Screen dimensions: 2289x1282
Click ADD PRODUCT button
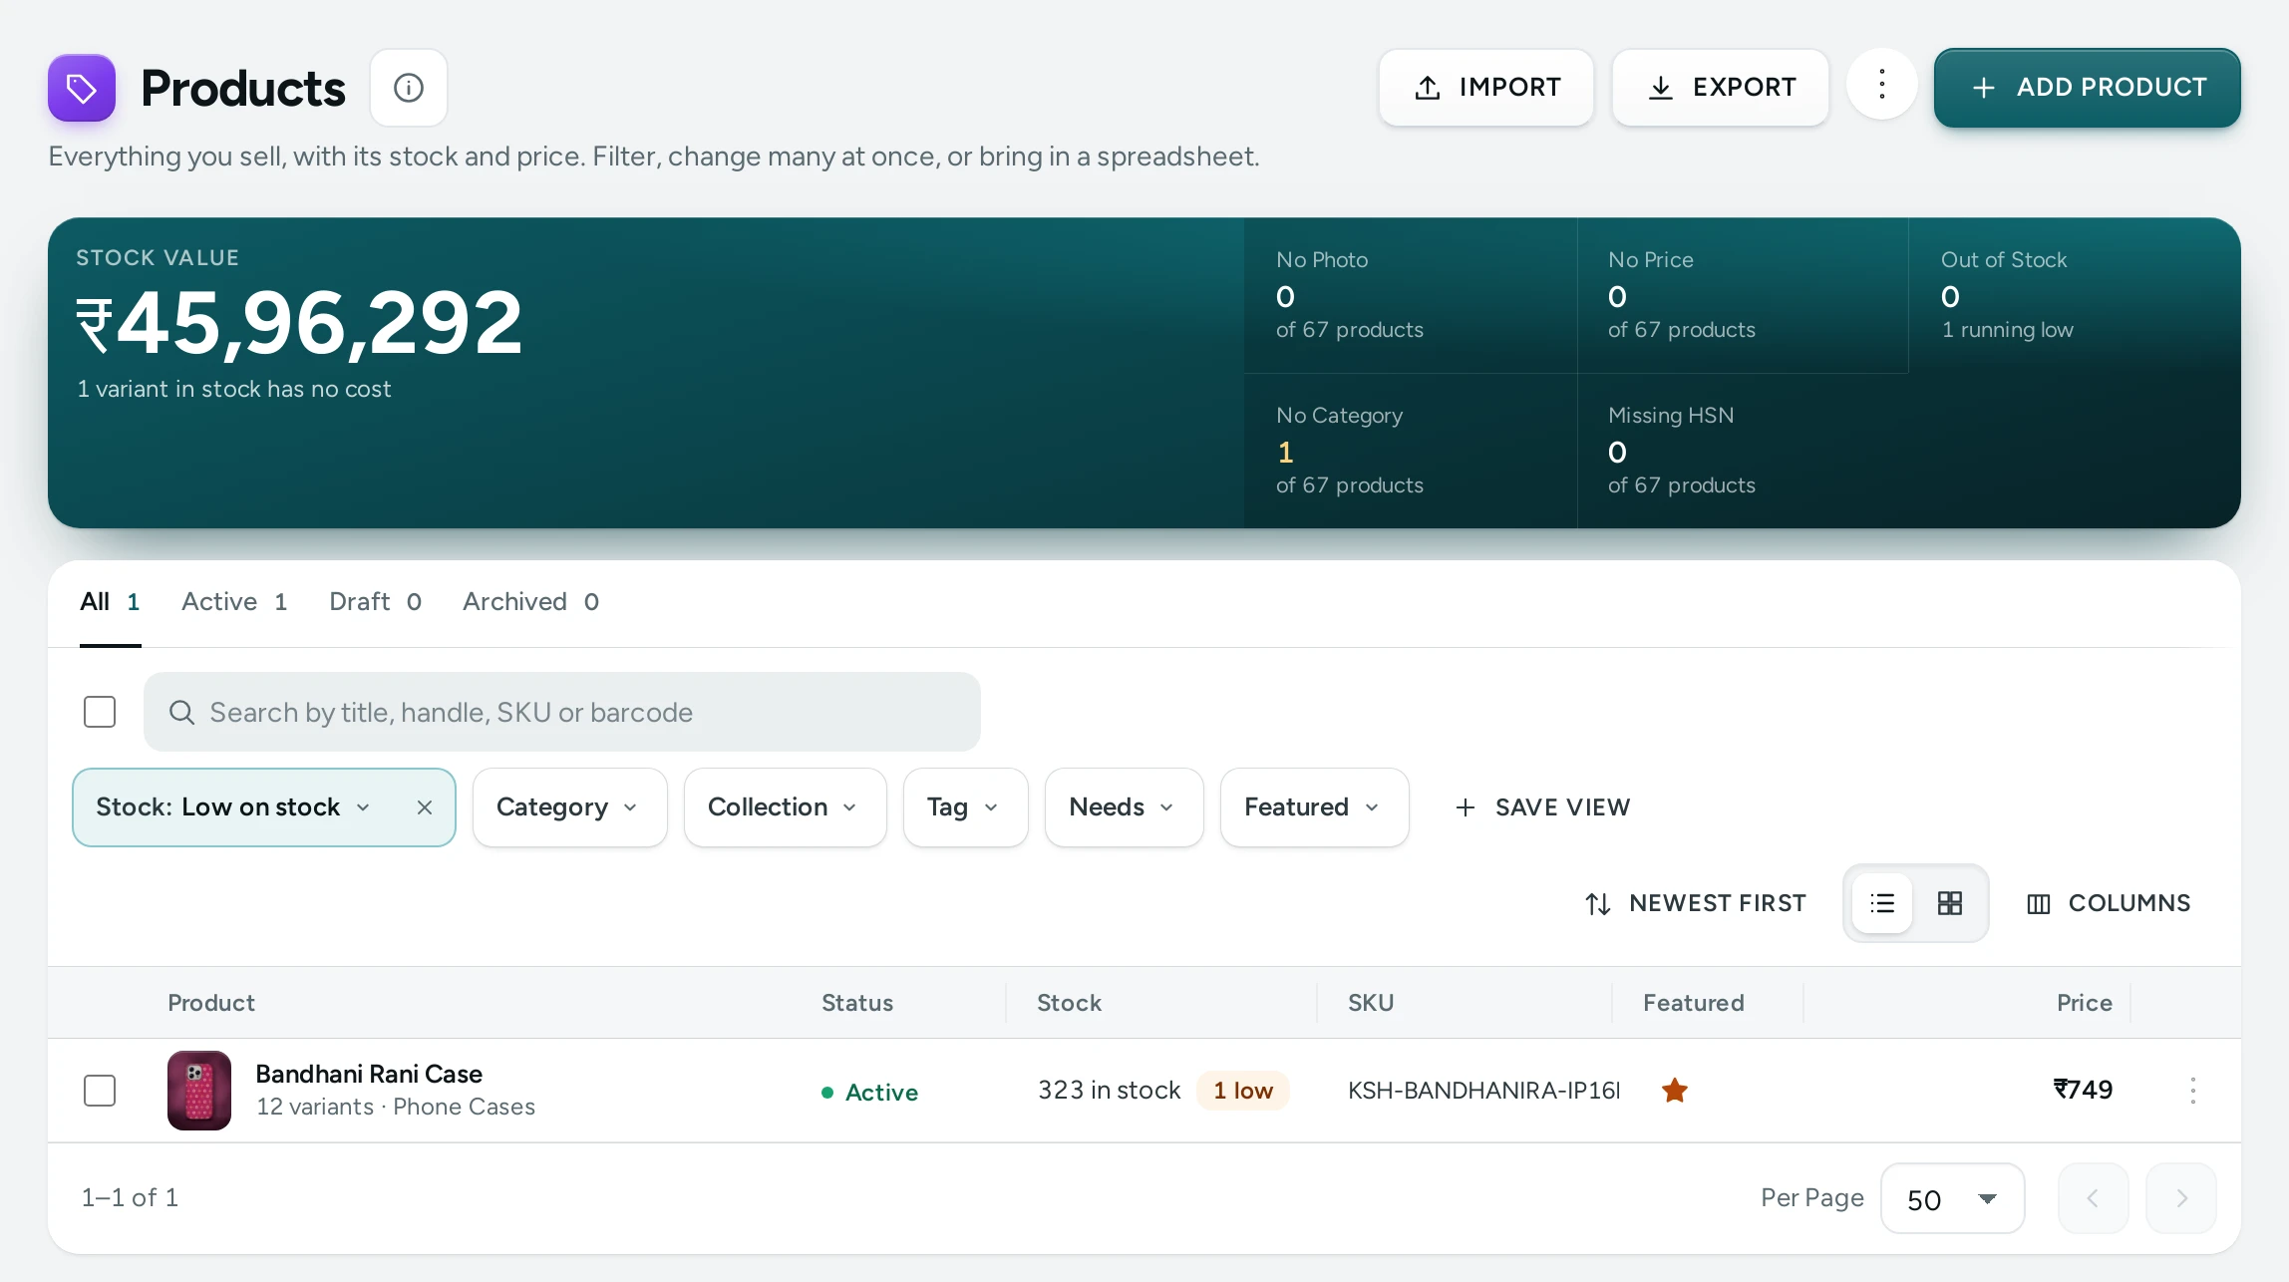pyautogui.click(x=2088, y=88)
